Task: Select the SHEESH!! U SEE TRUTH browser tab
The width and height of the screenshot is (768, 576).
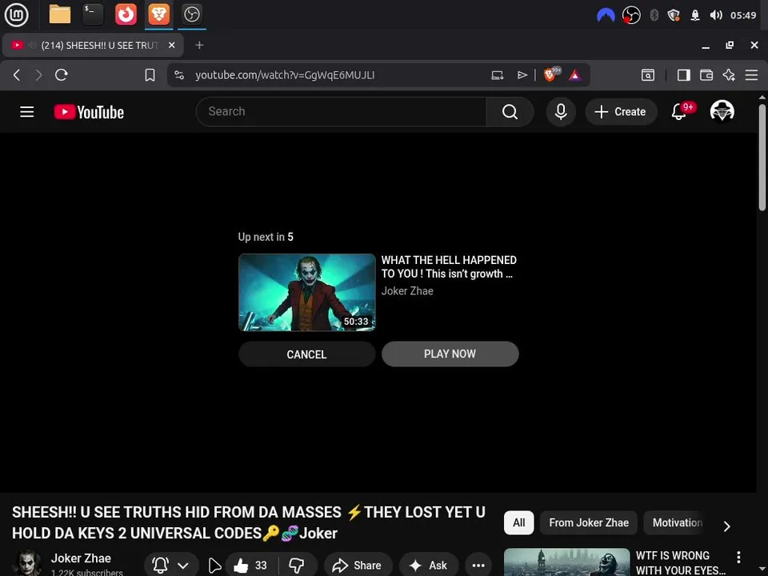Action: (93, 45)
